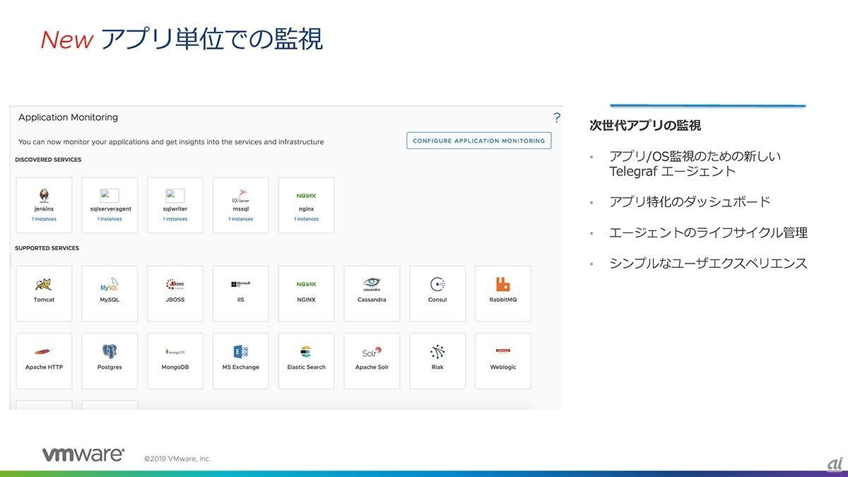Screen dimensions: 848x477
Task: Click the ©2019 VMware, Inc. text
Action: (177, 459)
